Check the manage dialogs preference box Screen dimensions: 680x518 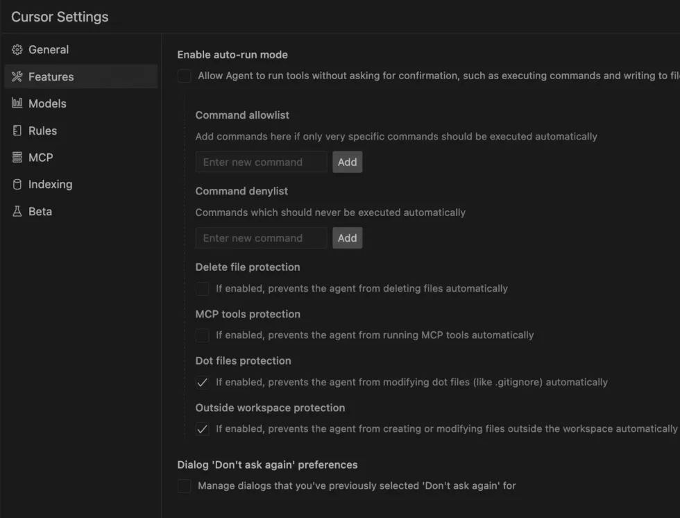coord(184,485)
